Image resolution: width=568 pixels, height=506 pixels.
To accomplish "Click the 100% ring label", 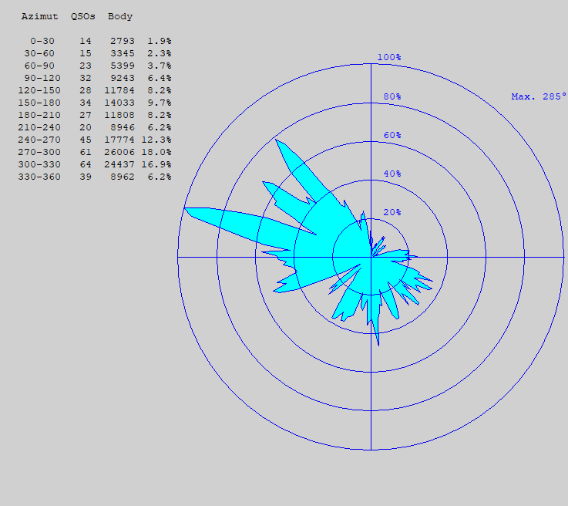I will coord(389,58).
